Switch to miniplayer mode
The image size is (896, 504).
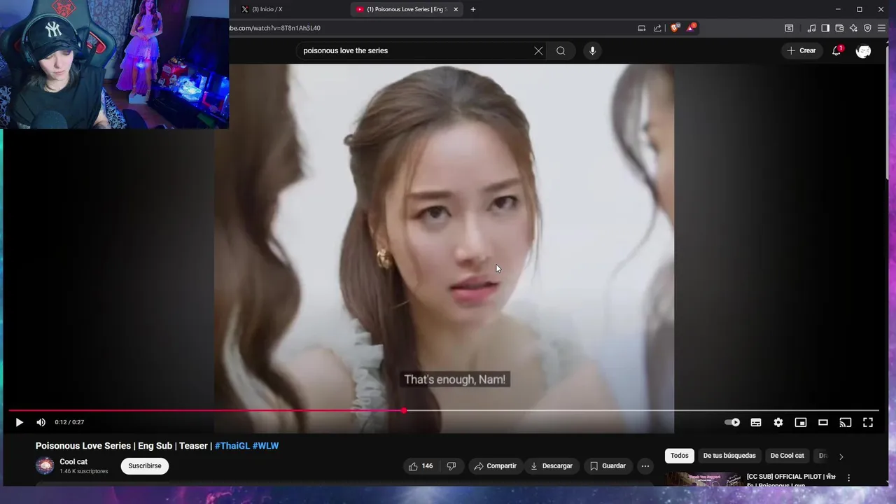coord(801,422)
